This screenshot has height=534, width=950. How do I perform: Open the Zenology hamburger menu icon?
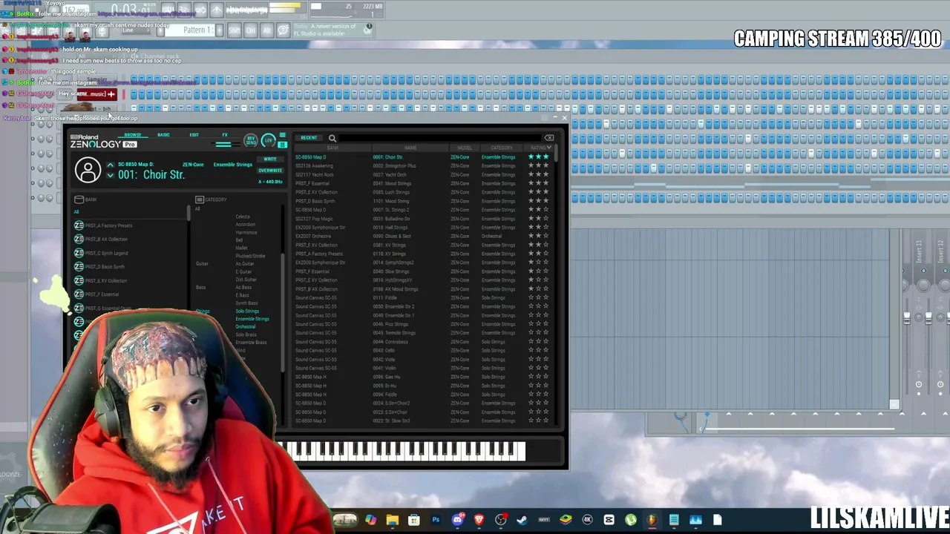tap(282, 136)
